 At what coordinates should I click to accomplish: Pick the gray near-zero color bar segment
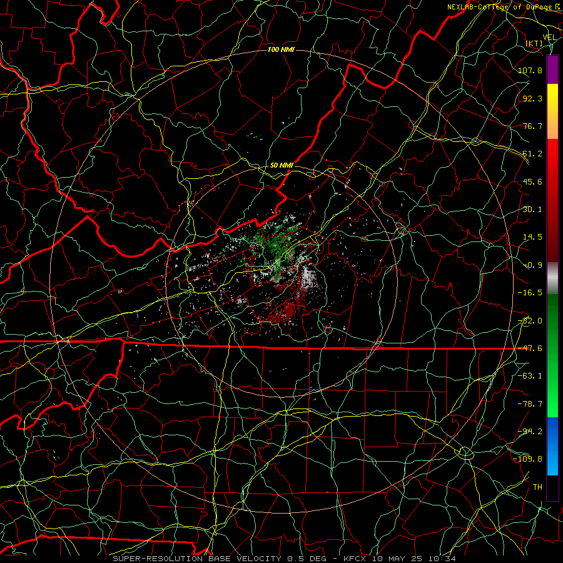coord(552,277)
